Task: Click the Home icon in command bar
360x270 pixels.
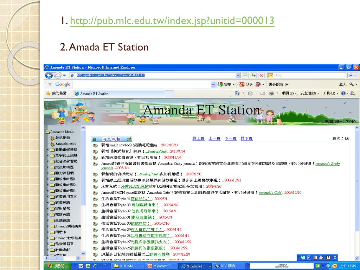Action: pos(237,93)
